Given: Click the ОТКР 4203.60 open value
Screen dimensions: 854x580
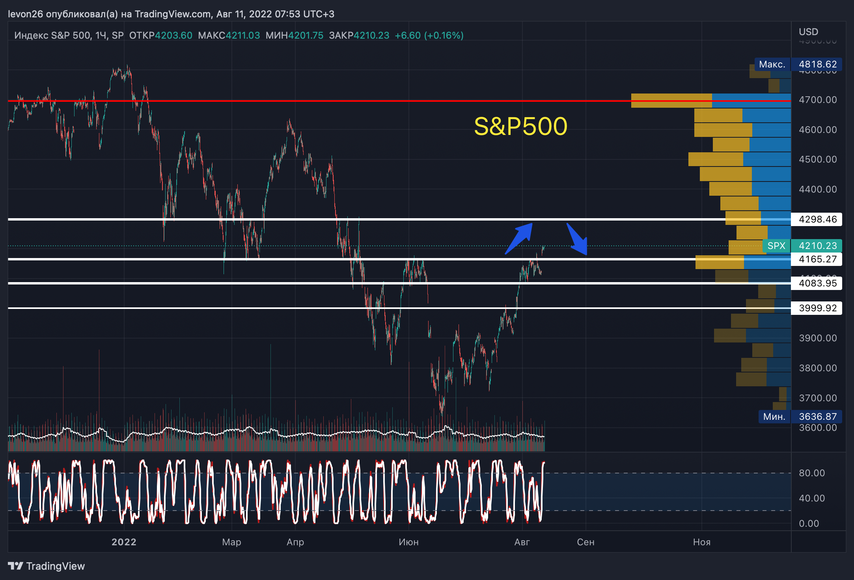Looking at the screenshot, I should [x=161, y=36].
